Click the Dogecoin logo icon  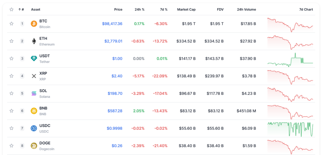pos(34,146)
